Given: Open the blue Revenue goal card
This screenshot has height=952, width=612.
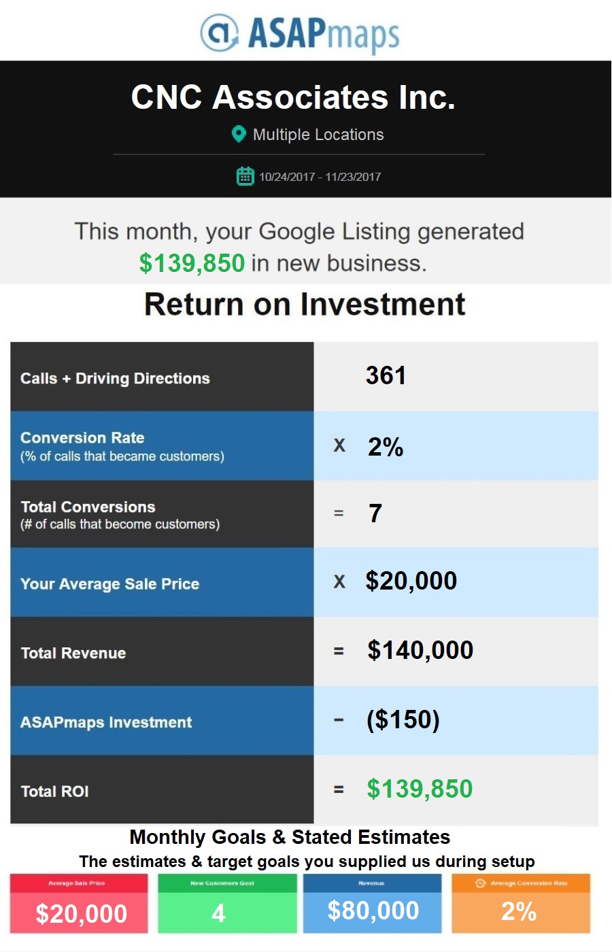Looking at the screenshot, I should coord(373,904).
